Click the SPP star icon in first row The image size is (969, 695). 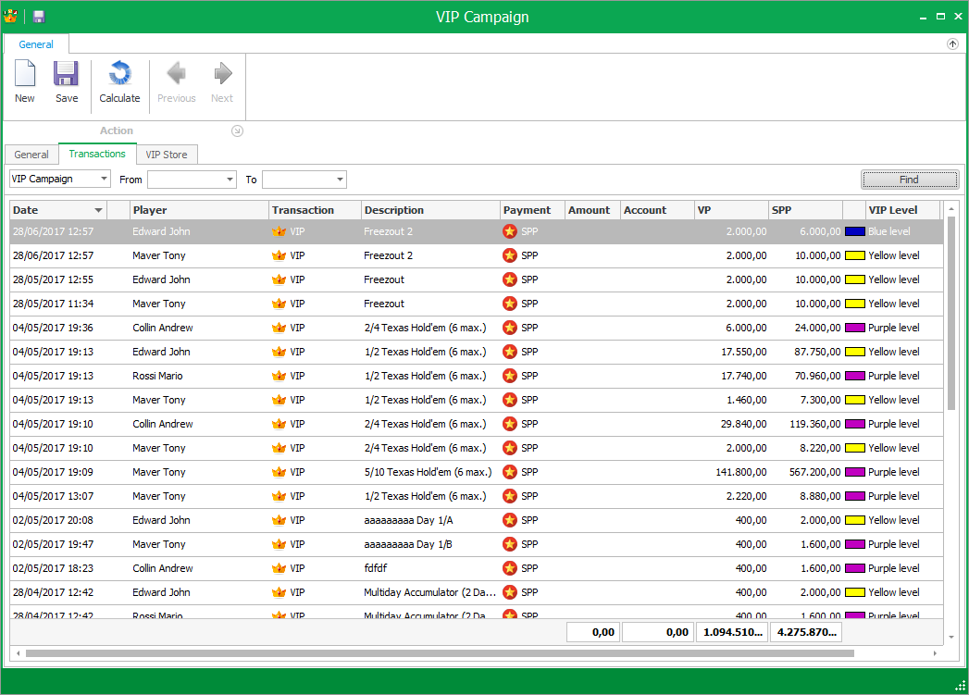509,231
